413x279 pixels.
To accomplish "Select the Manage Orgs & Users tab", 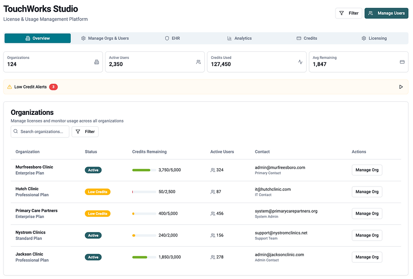I will click(105, 38).
